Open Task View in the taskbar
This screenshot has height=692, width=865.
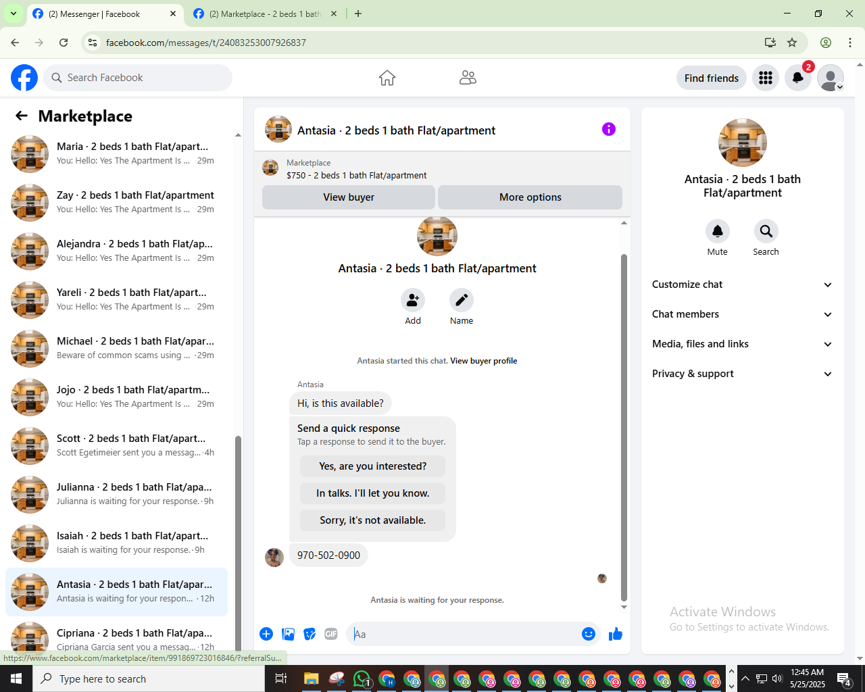click(281, 678)
